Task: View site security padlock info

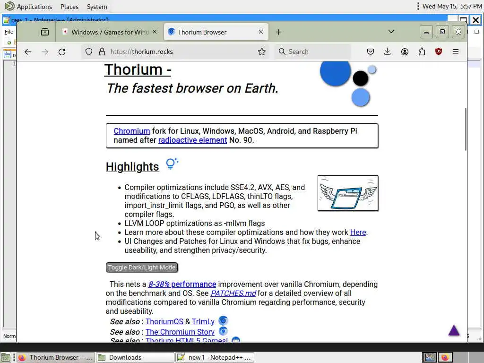Action: (x=102, y=52)
